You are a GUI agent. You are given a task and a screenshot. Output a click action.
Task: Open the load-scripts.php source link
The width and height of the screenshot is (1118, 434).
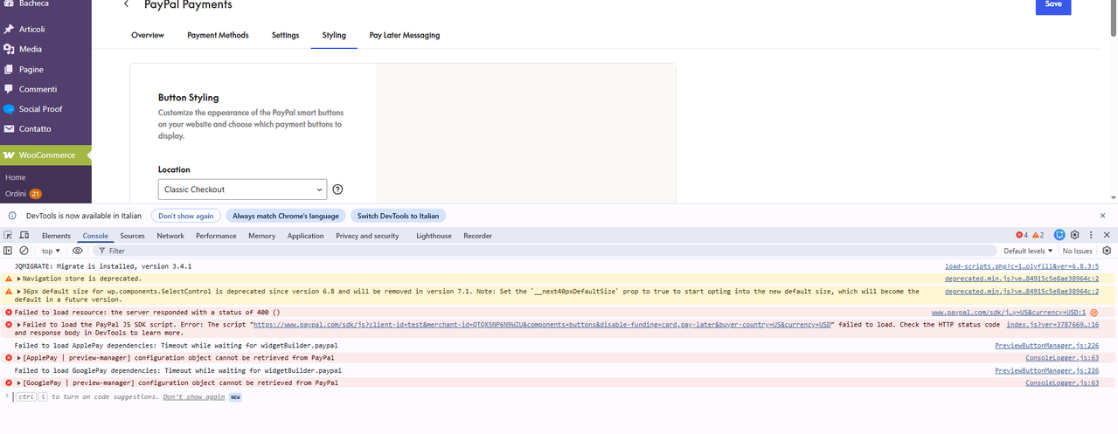pos(1021,265)
